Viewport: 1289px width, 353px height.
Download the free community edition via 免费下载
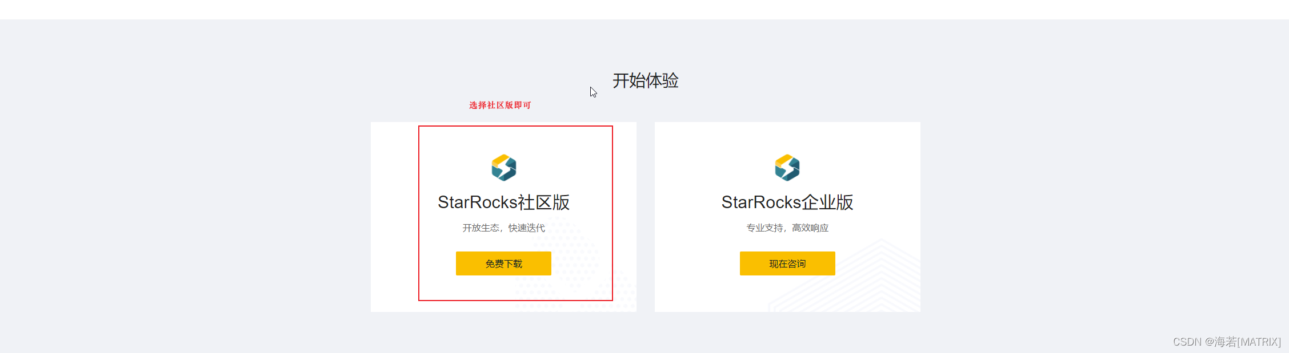point(503,263)
